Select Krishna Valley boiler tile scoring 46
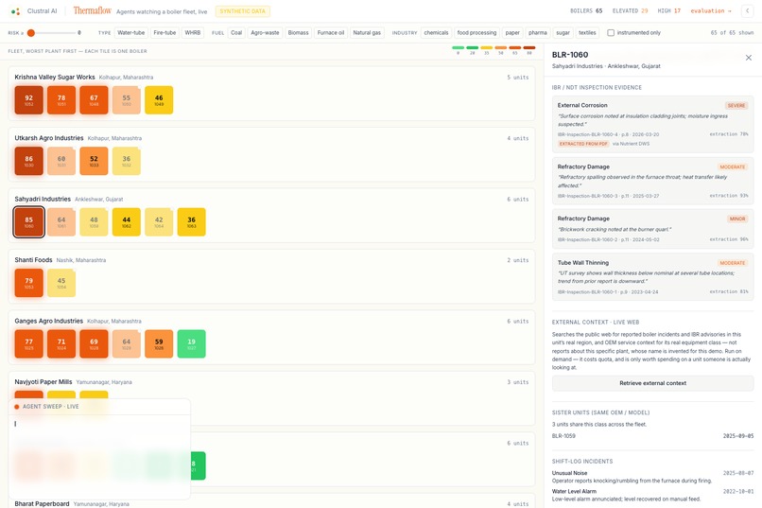 click(159, 100)
